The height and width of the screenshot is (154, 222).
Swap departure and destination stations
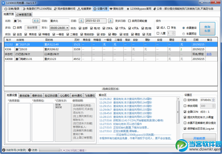click(36, 21)
